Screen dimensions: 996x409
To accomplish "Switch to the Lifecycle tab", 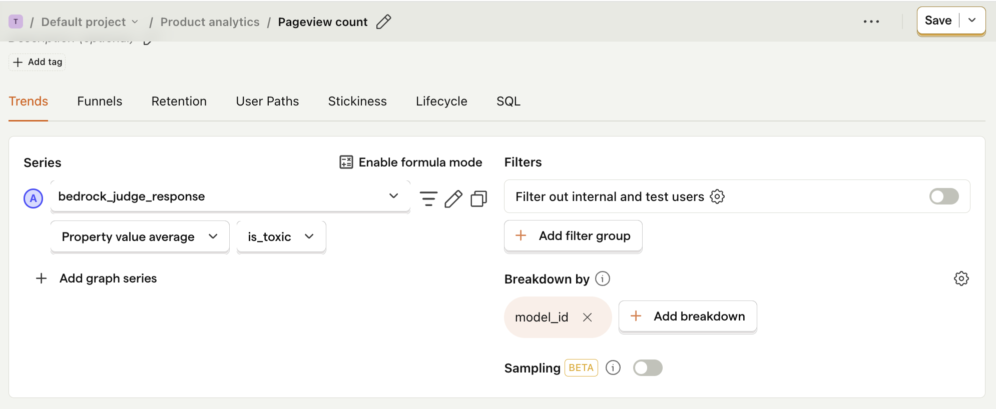I will click(x=441, y=101).
